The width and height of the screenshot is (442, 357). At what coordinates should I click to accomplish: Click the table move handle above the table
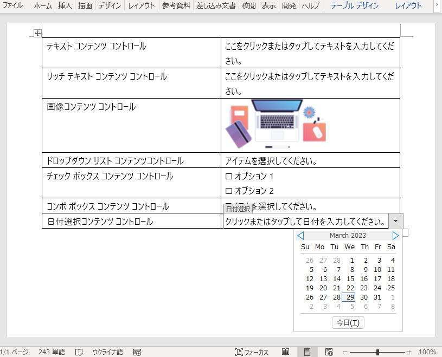[37, 33]
